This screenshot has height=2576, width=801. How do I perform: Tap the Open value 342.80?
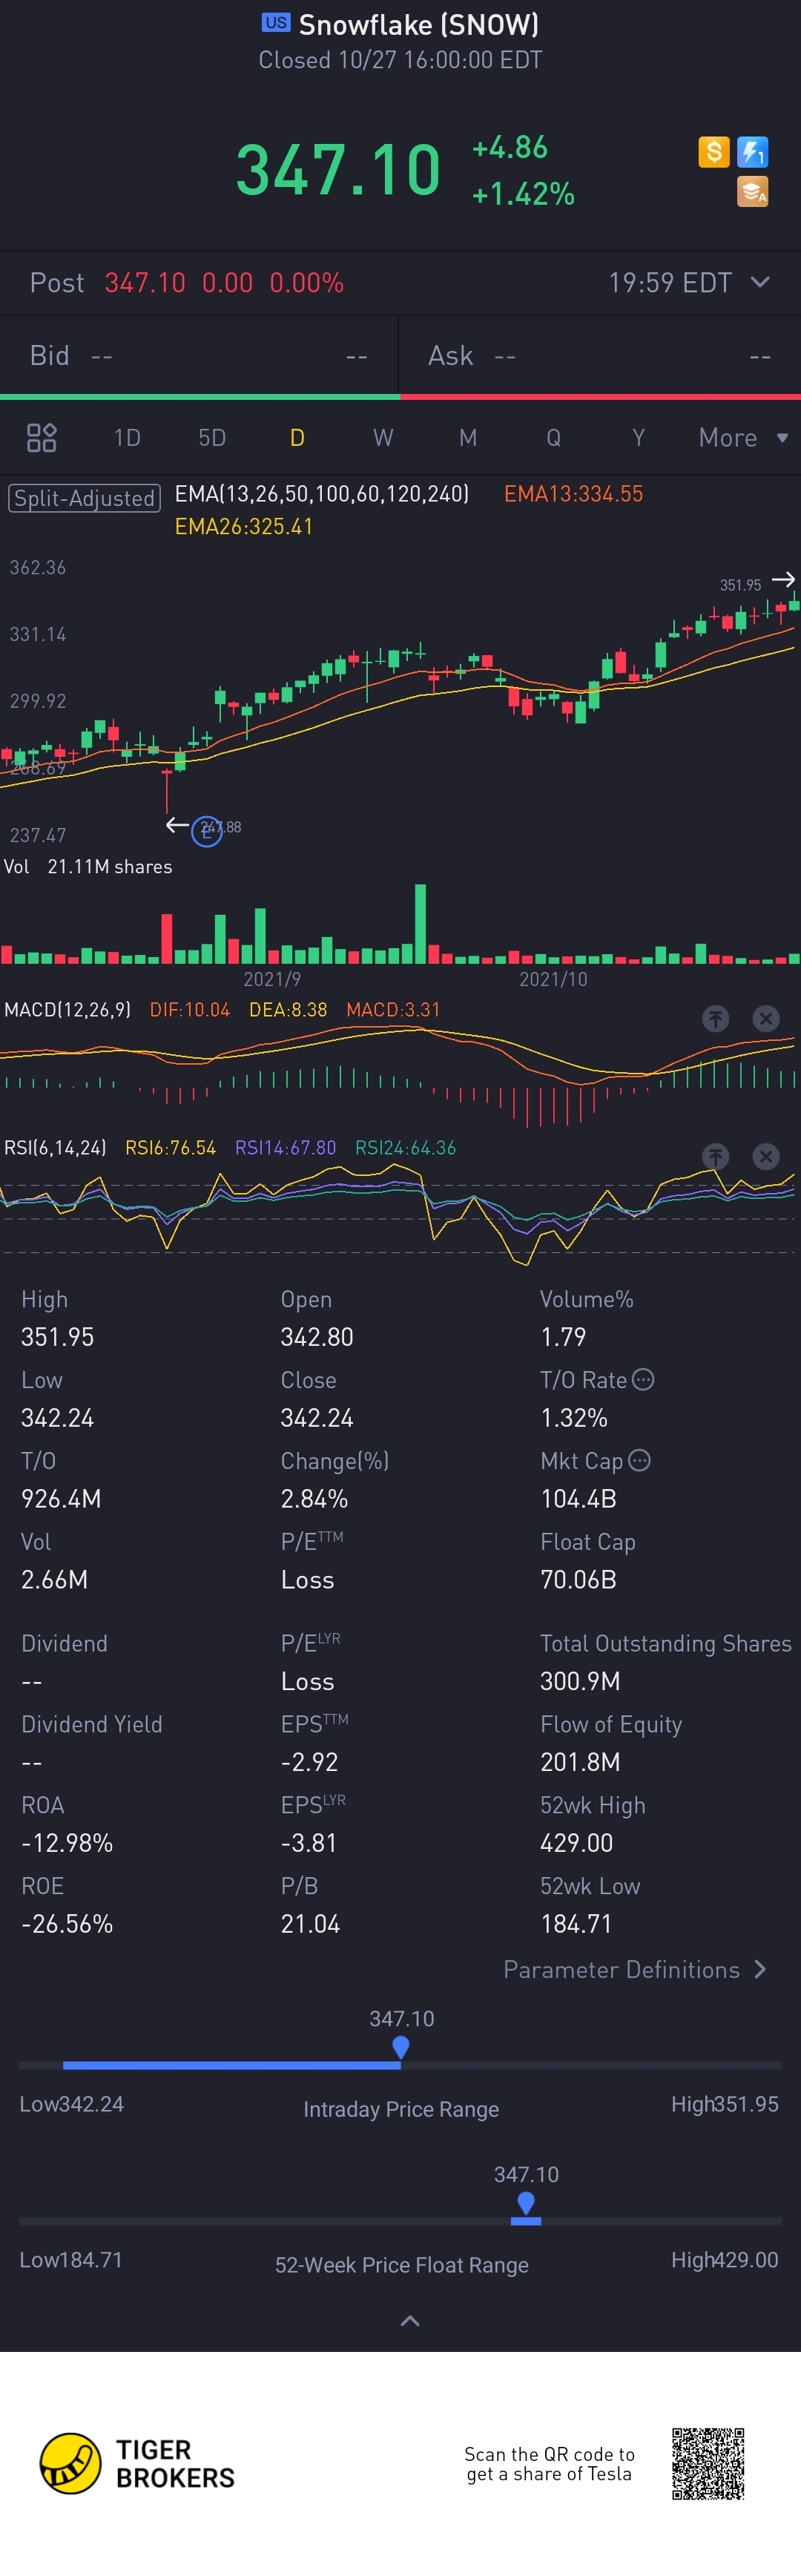317,1337
